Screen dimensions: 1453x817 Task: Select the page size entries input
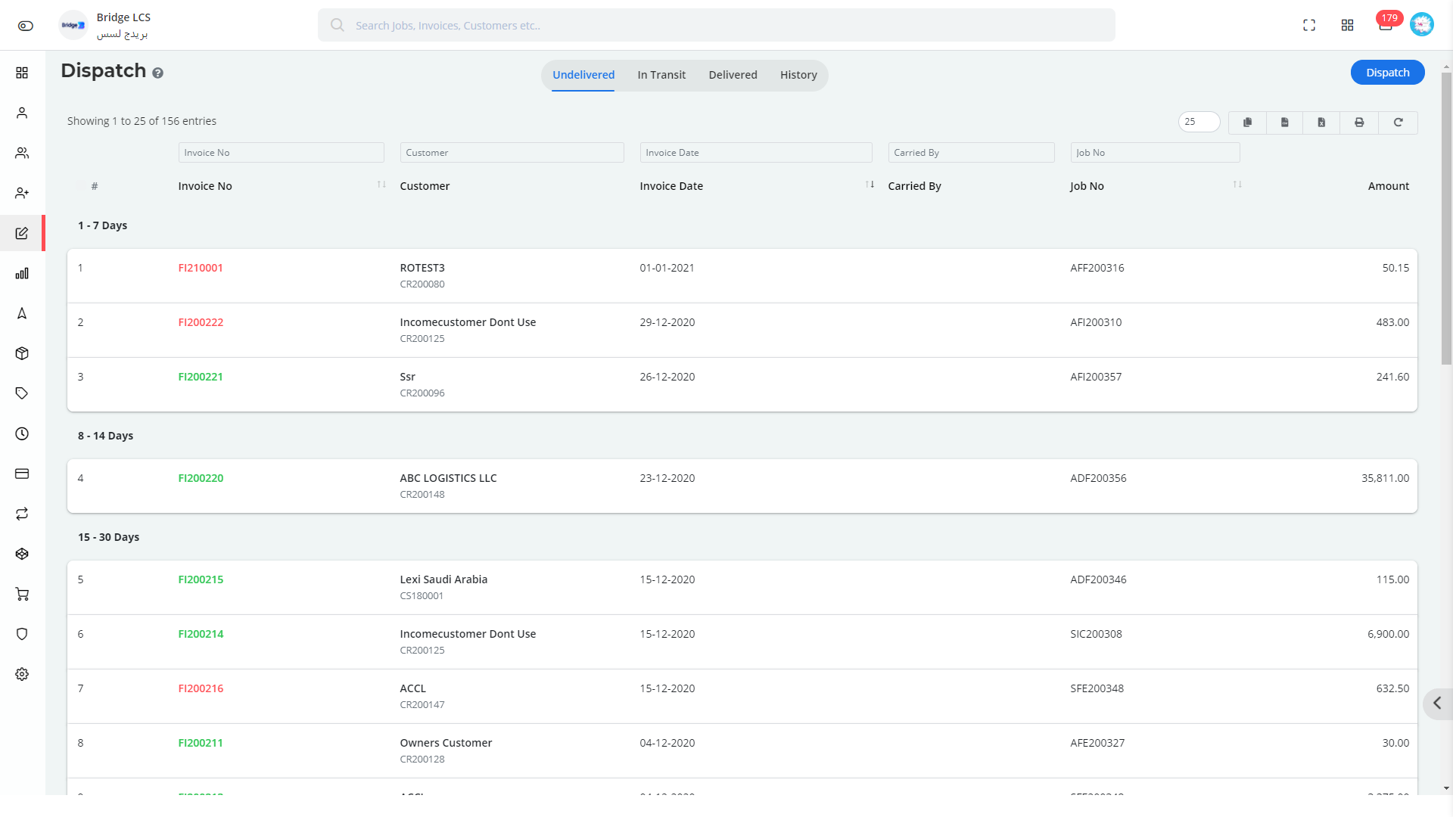click(1197, 122)
